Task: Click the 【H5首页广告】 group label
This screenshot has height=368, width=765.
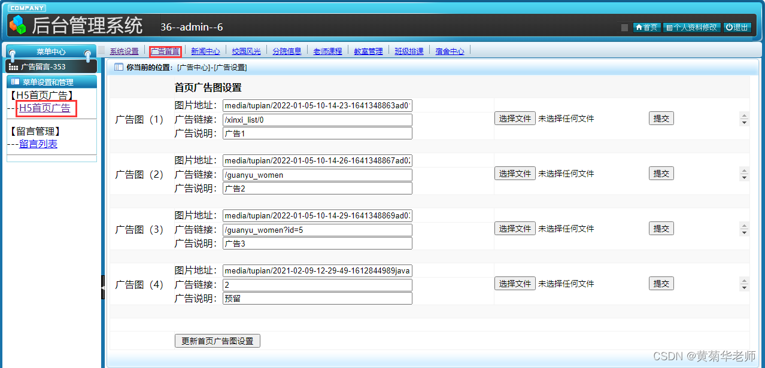Action: [x=42, y=95]
